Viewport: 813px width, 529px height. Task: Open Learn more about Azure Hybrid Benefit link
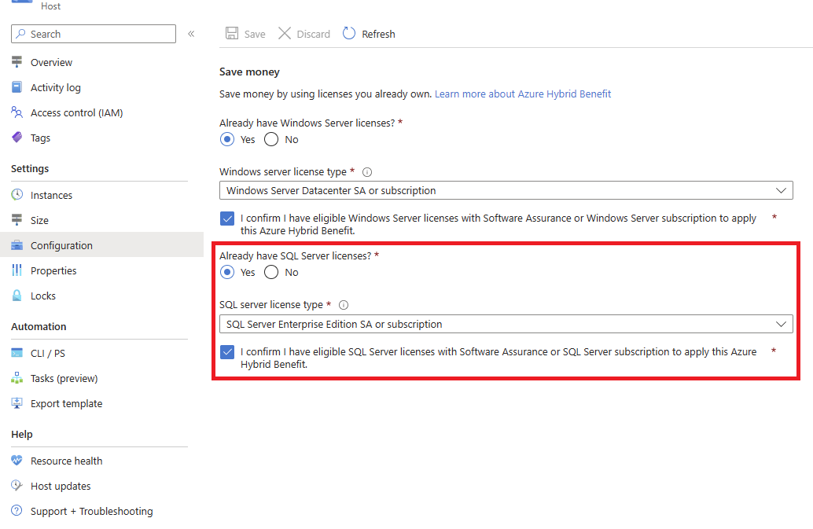click(523, 94)
